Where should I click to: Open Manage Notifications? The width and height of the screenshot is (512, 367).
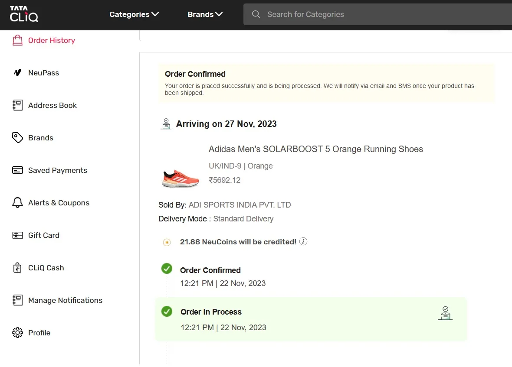pyautogui.click(x=66, y=300)
